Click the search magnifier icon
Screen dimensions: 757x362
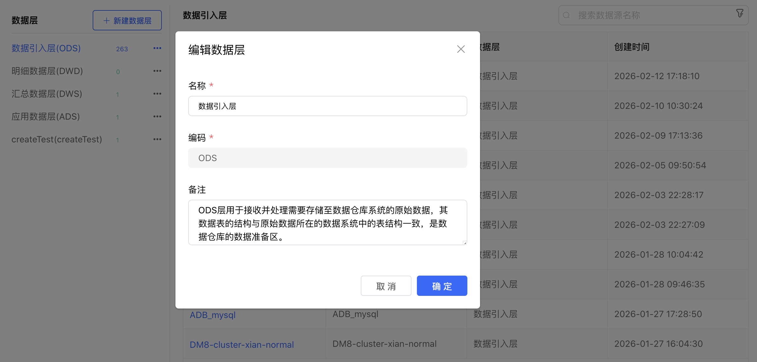(566, 15)
